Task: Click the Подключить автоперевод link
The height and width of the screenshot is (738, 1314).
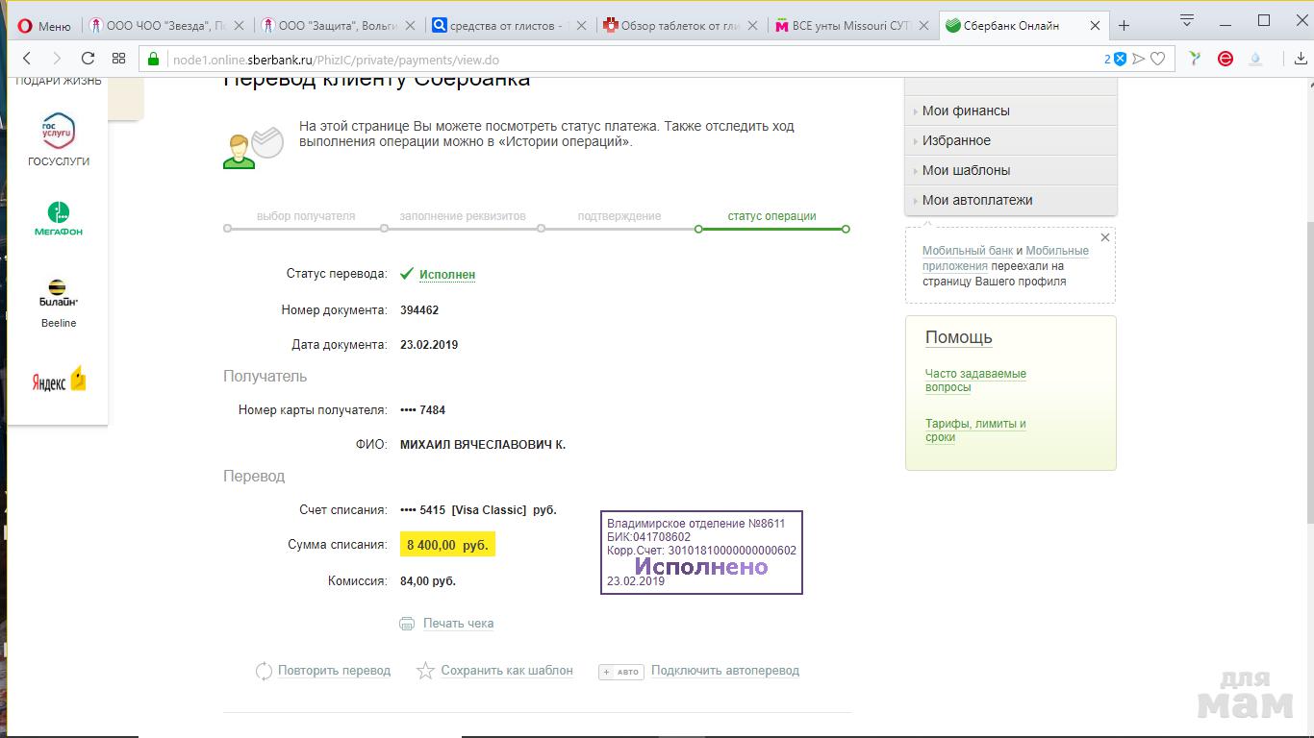Action: click(724, 671)
